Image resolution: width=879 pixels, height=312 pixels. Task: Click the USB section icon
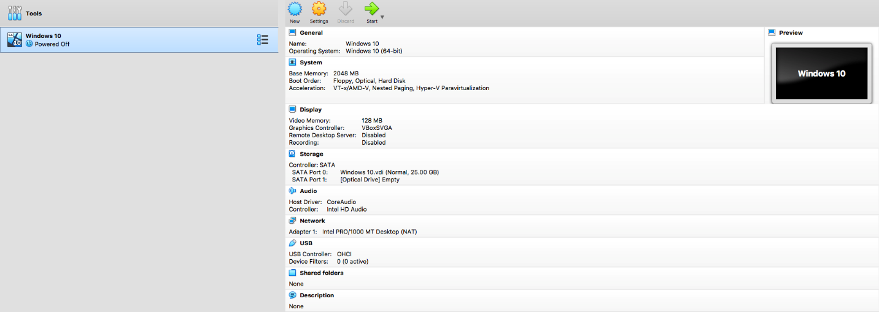292,243
